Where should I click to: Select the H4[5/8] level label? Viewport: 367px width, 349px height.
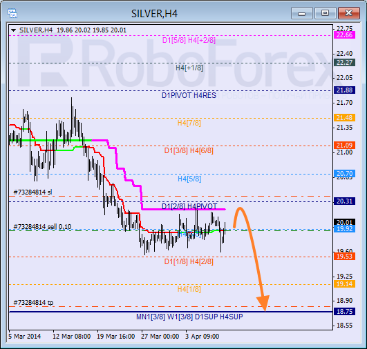pos(189,179)
